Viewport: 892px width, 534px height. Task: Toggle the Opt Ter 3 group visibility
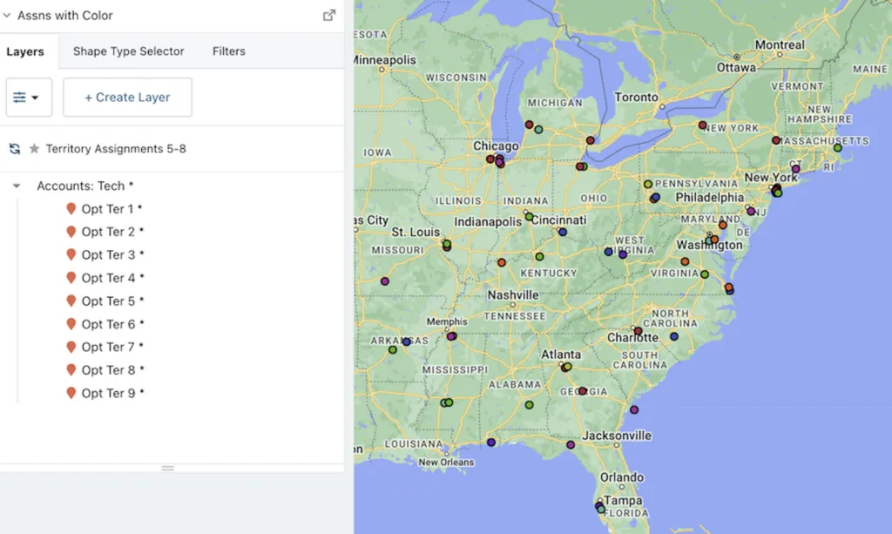[72, 254]
